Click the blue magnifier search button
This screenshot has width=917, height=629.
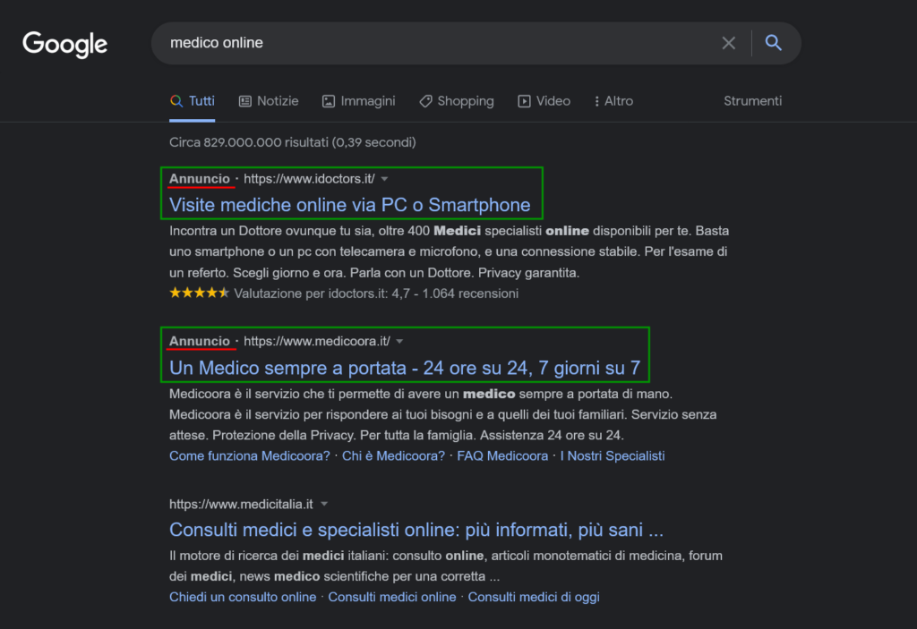pos(773,43)
